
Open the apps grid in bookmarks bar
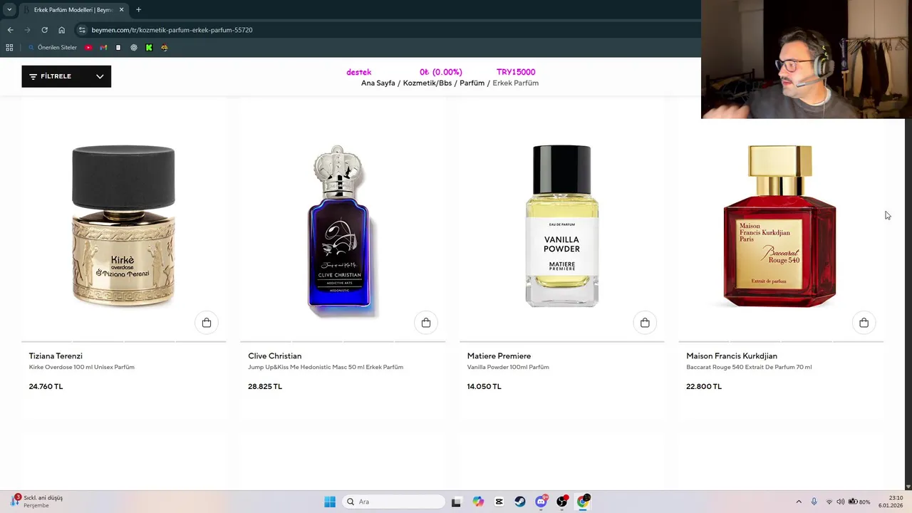(9, 48)
